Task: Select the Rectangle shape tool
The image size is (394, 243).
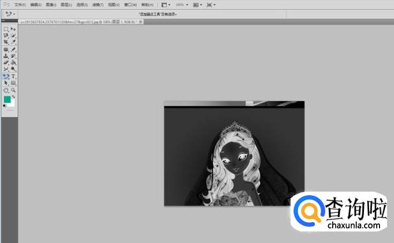Action: point(13,83)
